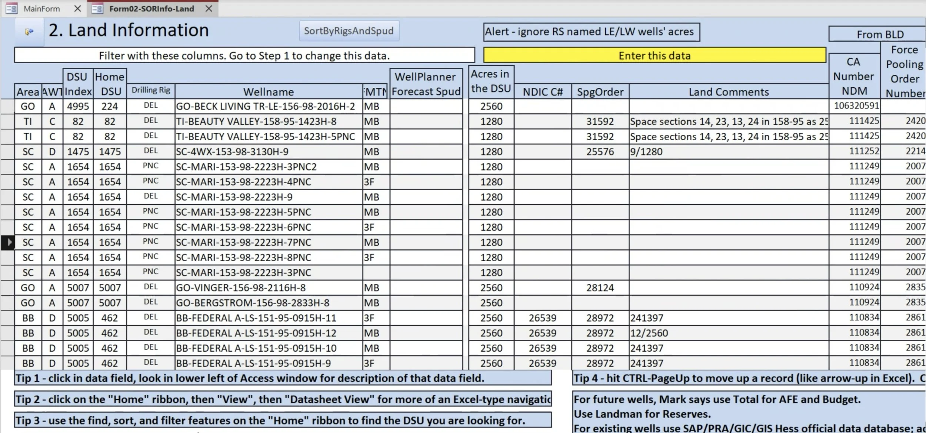926x433 pixels.
Task: Click Land Comments cell showing 12/2560
Action: pos(728,333)
